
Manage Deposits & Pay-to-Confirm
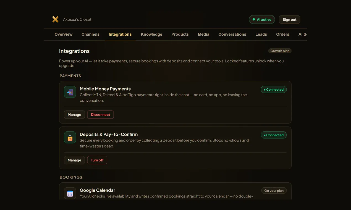(x=74, y=160)
